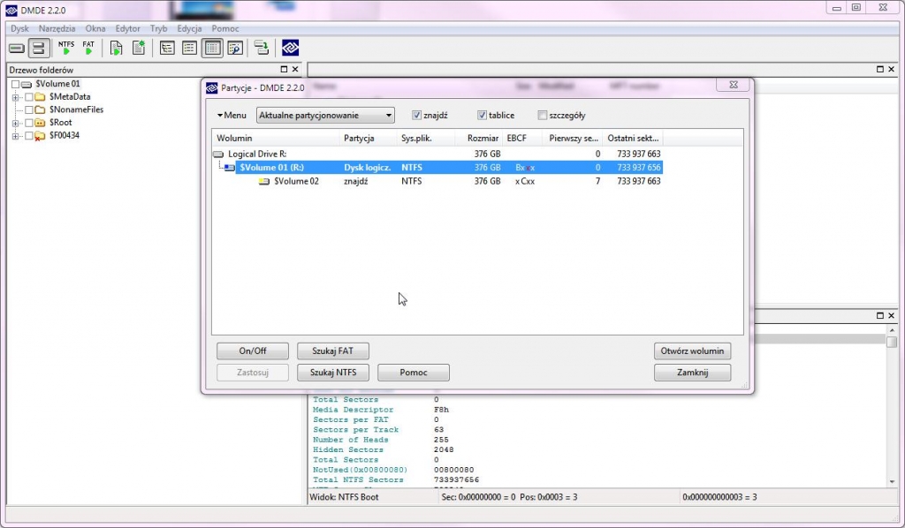Toggle the 'tablice' checkbox
Image resolution: width=905 pixels, height=528 pixels.
point(482,116)
